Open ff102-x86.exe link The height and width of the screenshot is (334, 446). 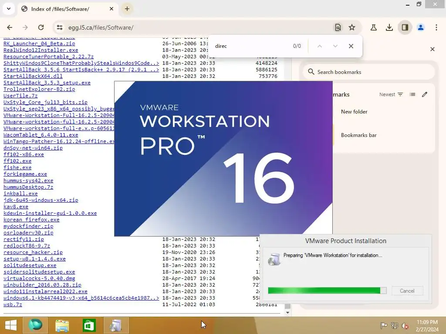click(x=24, y=154)
